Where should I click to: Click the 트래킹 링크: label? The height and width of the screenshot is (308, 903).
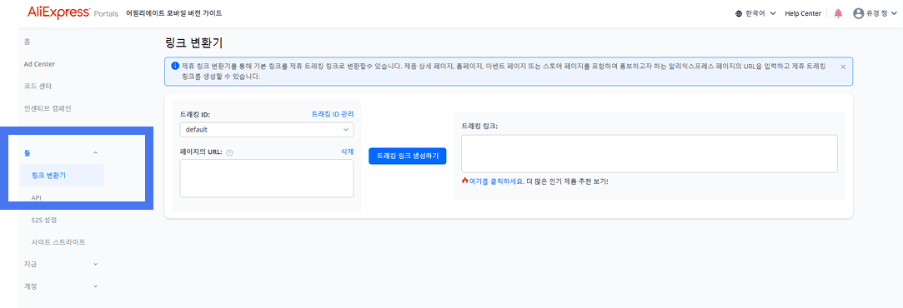tap(479, 126)
